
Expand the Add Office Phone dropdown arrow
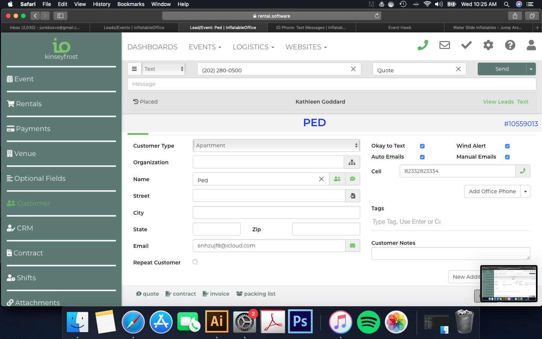point(525,191)
